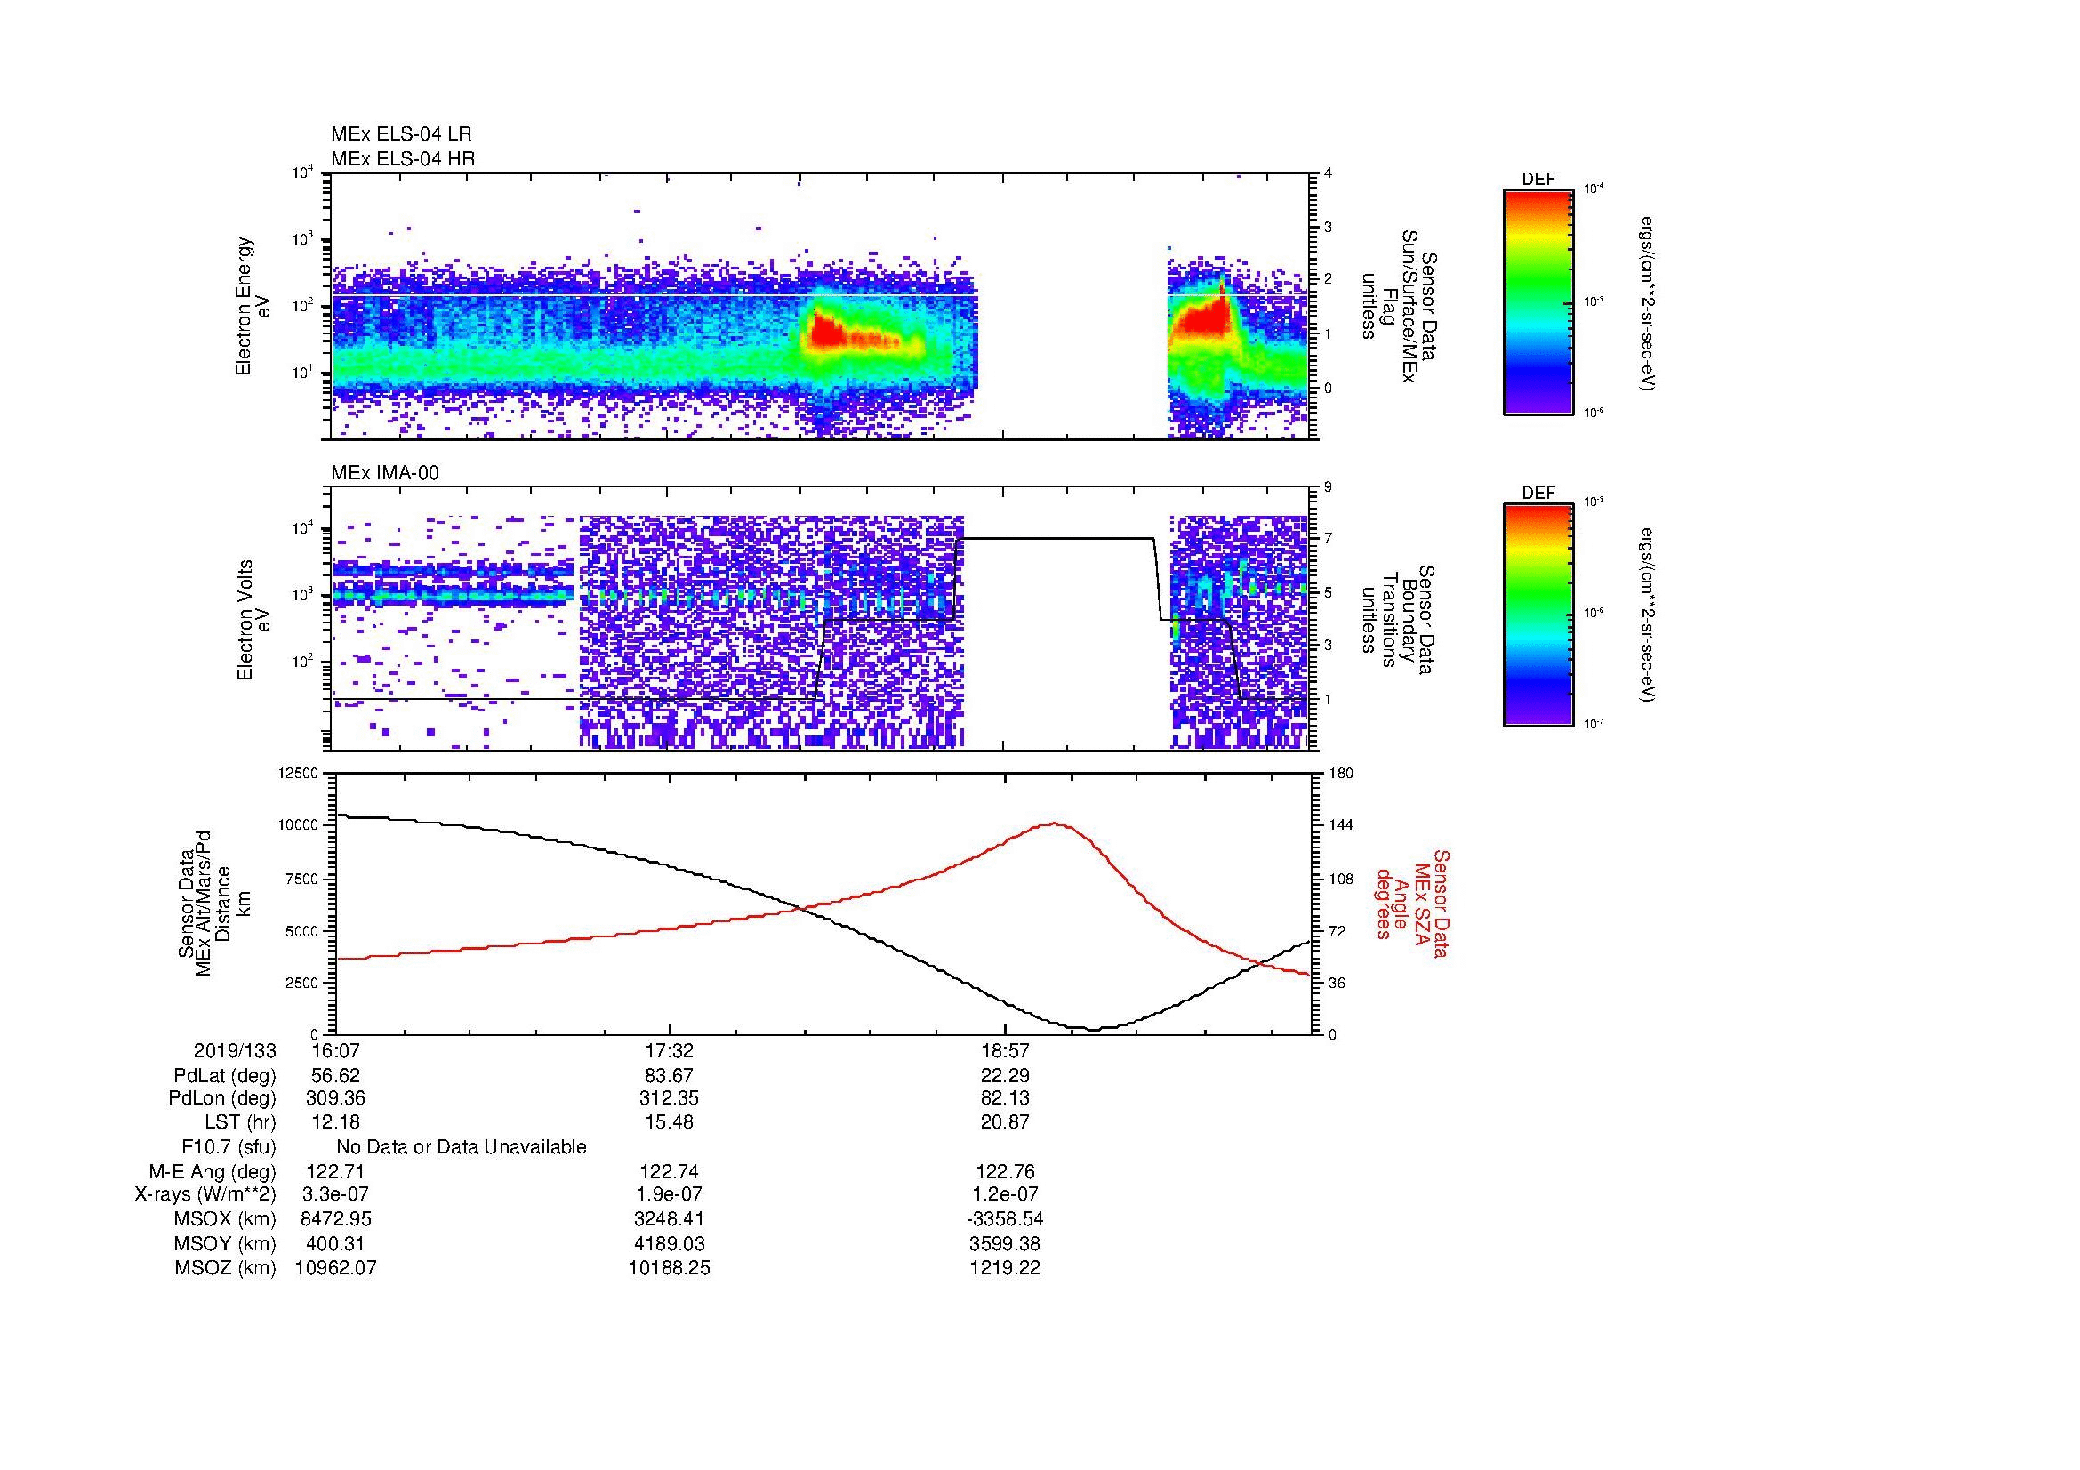The height and width of the screenshot is (1470, 2080).
Task: Click the LST value 12.18
Action: 335,1122
